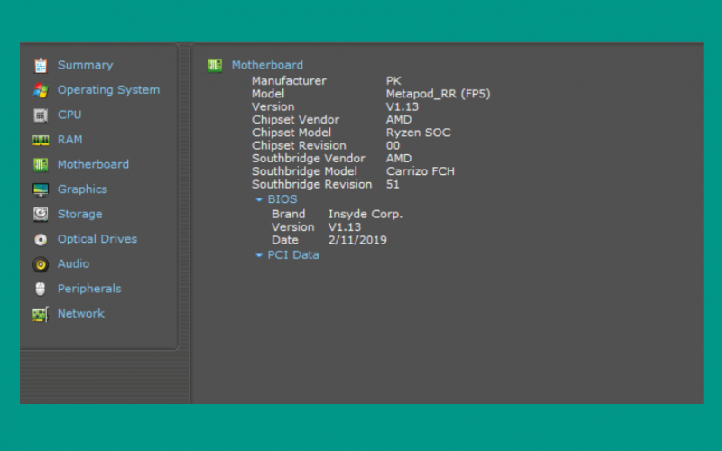Select Motherboard in the sidebar
Screen dimensions: 722x451
[x=93, y=164]
